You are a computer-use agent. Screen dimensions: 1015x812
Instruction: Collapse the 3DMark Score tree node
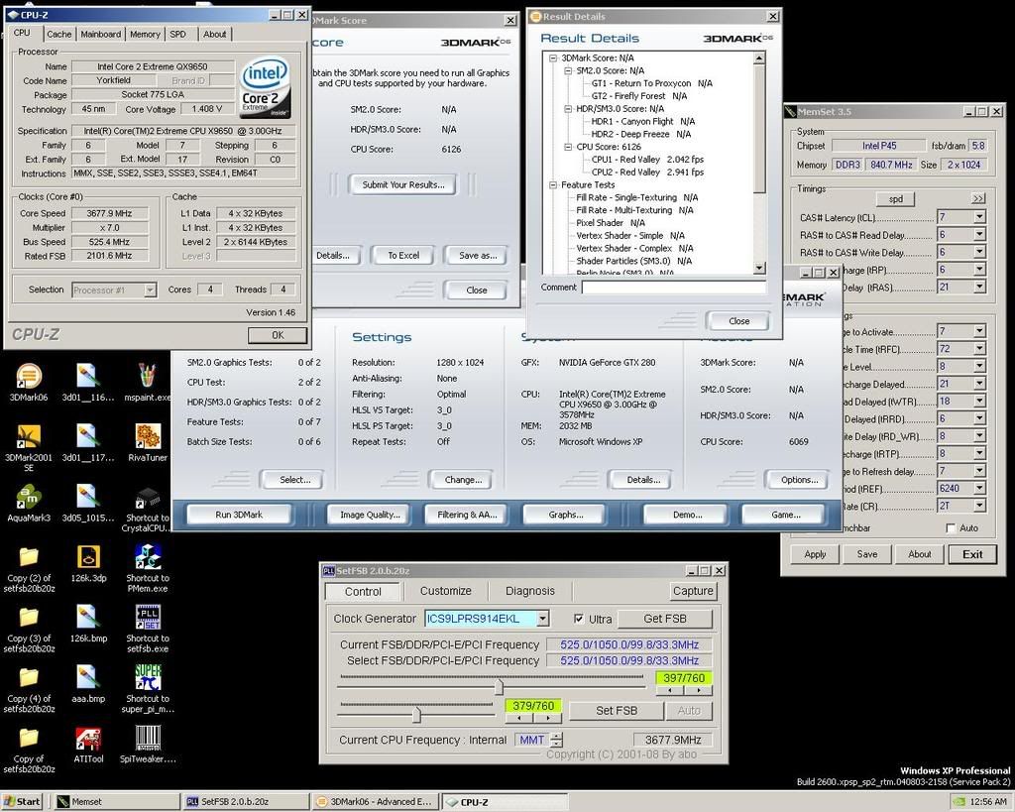pyautogui.click(x=553, y=58)
